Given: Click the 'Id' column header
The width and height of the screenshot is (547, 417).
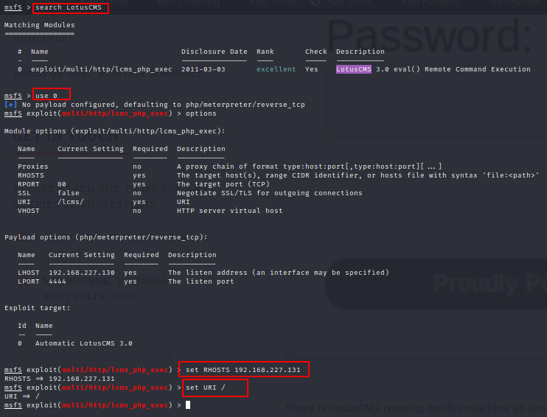Looking at the screenshot, I should click(22, 326).
